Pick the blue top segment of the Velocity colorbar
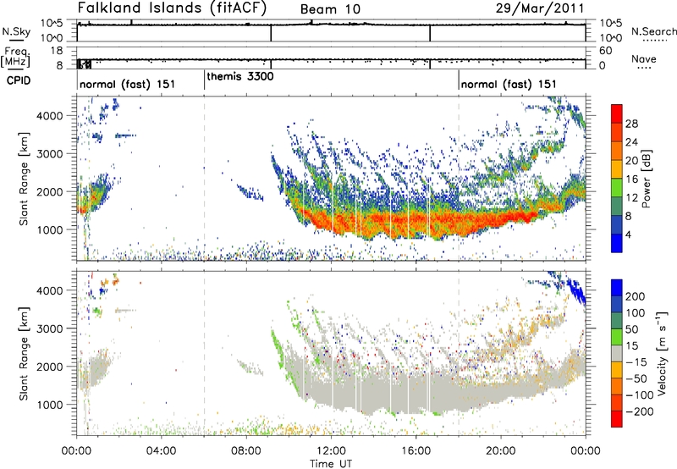677x469 pixels. coord(617,288)
